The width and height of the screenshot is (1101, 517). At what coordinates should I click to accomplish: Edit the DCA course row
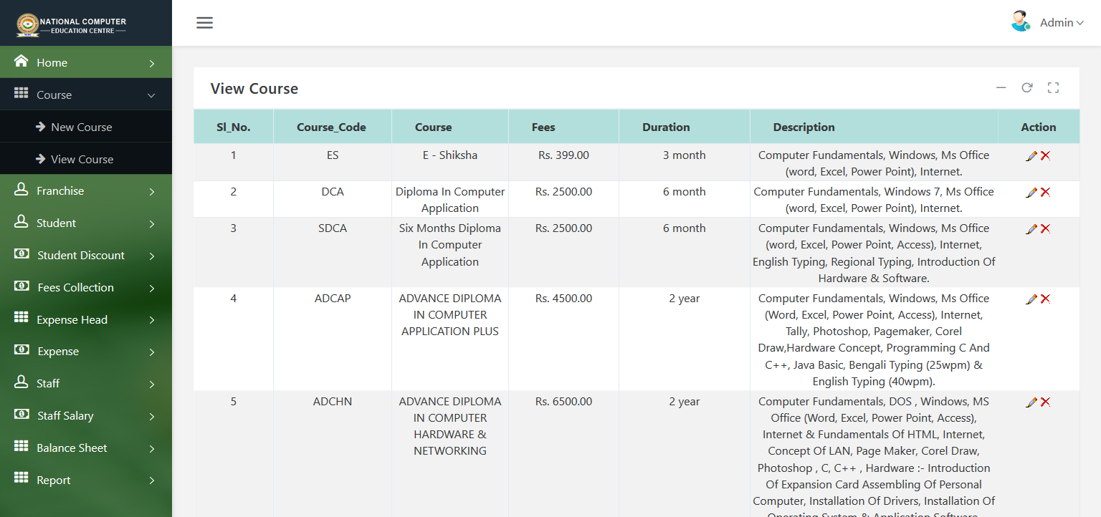click(x=1031, y=192)
